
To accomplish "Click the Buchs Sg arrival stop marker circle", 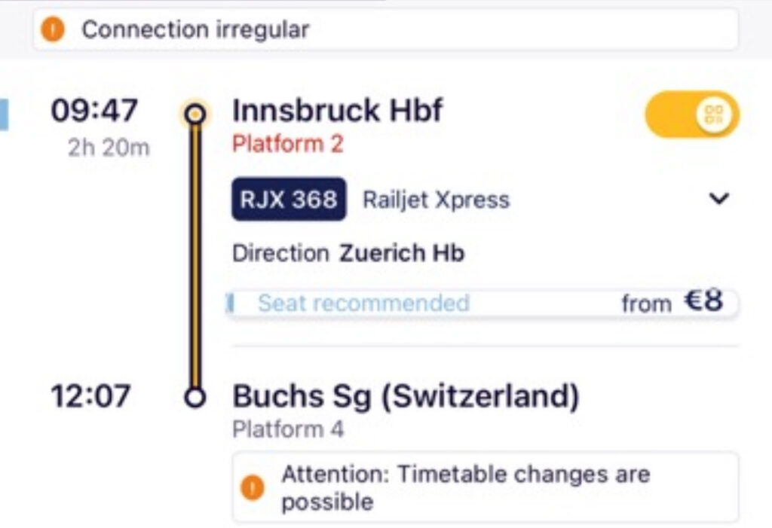I will tap(195, 398).
